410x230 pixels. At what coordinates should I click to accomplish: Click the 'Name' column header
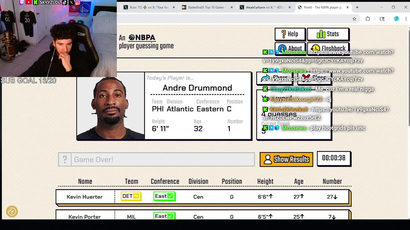(x=85, y=181)
